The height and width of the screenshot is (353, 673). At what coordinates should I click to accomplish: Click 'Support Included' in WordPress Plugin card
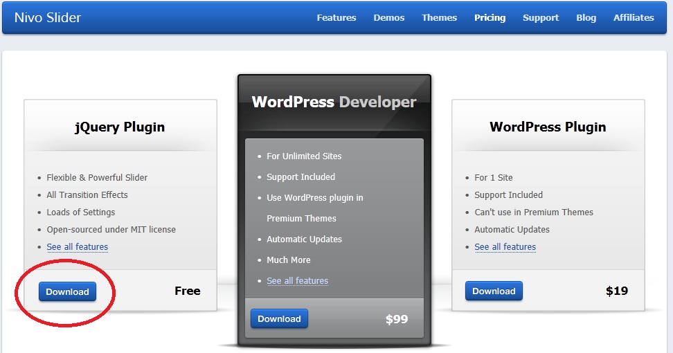click(509, 195)
